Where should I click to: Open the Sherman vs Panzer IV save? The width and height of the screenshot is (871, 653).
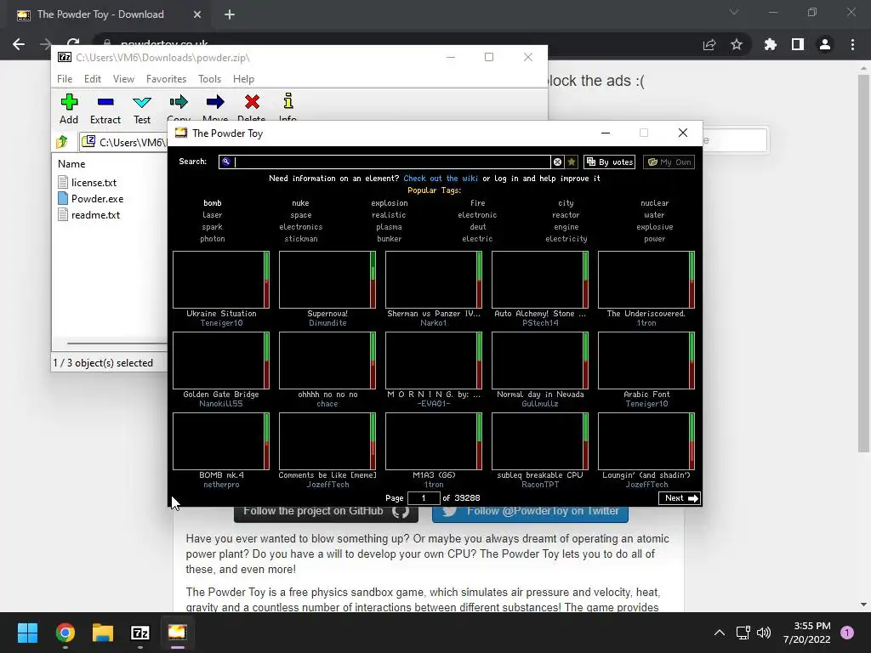[433, 279]
